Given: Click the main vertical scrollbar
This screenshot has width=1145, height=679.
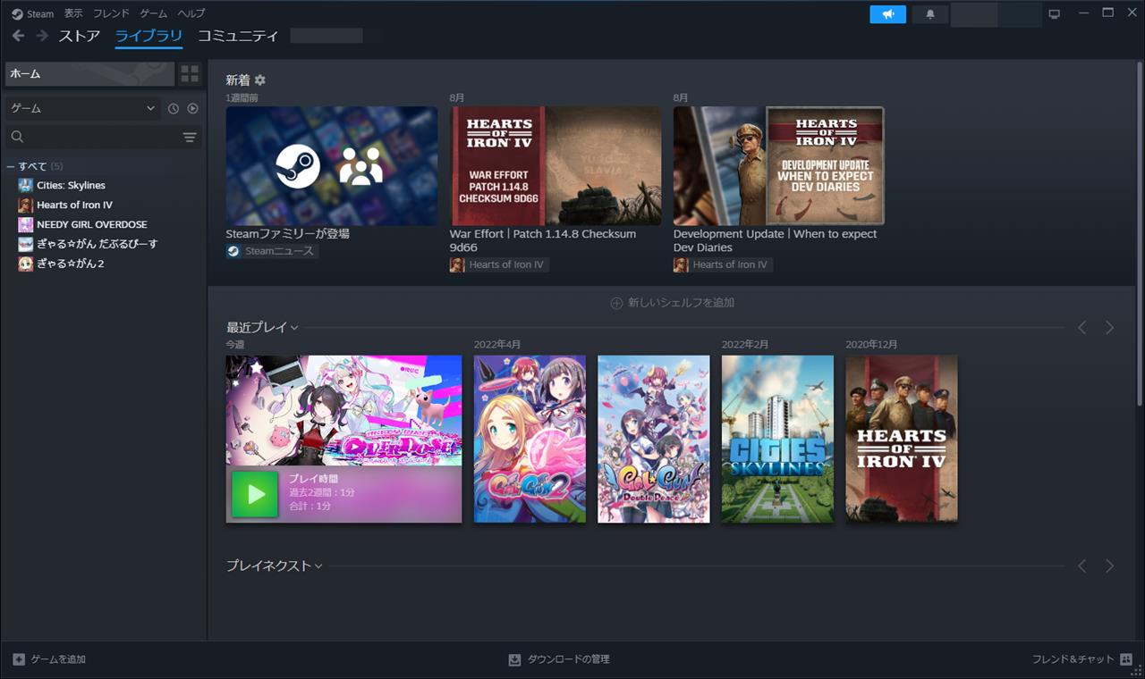Looking at the screenshot, I should [x=1140, y=232].
